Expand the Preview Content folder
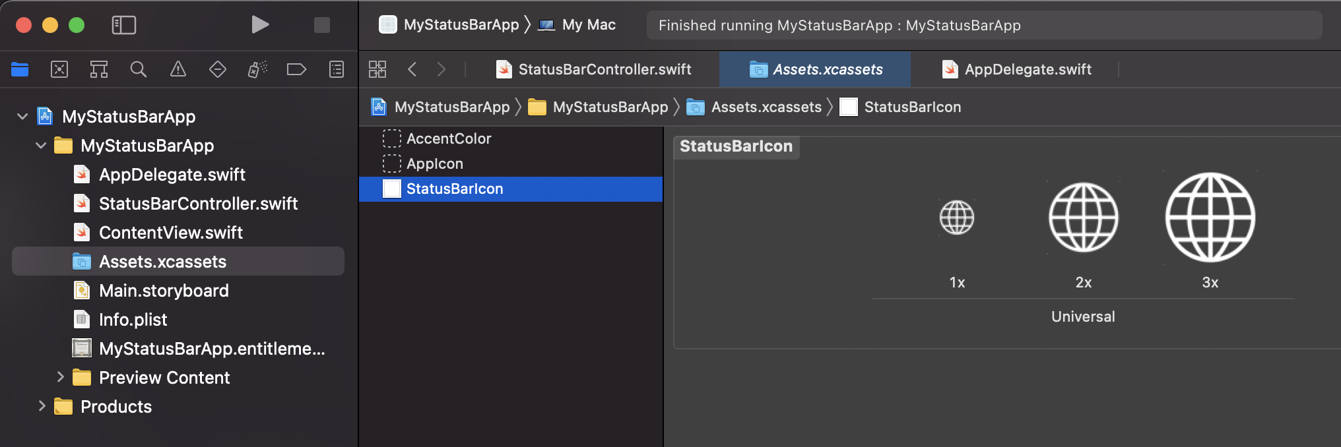 [60, 377]
